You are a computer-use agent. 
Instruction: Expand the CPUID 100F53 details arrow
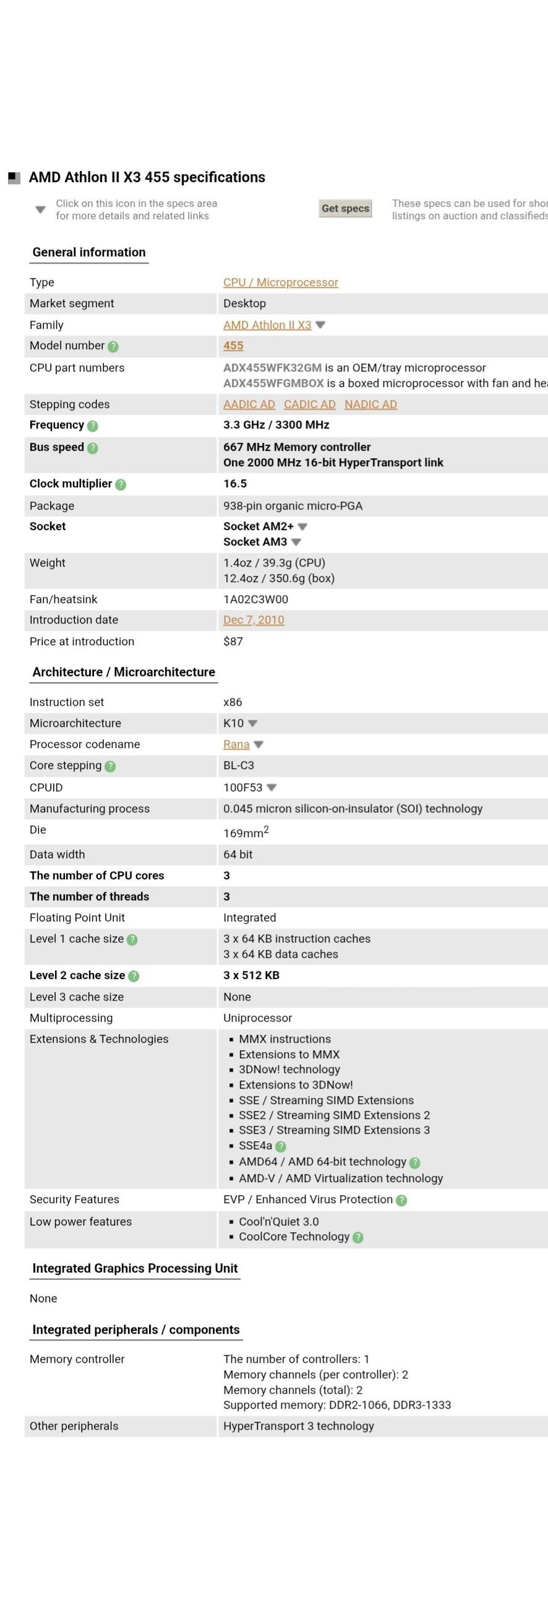tap(272, 788)
